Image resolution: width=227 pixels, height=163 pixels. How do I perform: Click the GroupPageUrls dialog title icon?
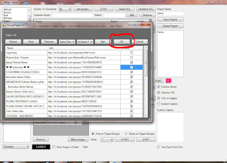[4, 25]
